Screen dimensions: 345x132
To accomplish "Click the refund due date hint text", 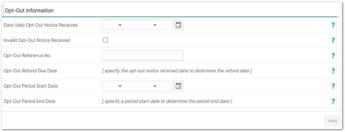I will pyautogui.click(x=177, y=71).
